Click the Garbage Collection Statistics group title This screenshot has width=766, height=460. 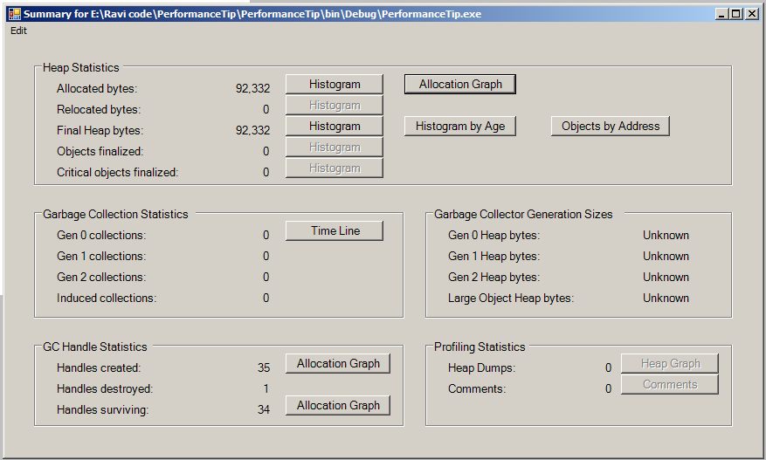pyautogui.click(x=115, y=214)
